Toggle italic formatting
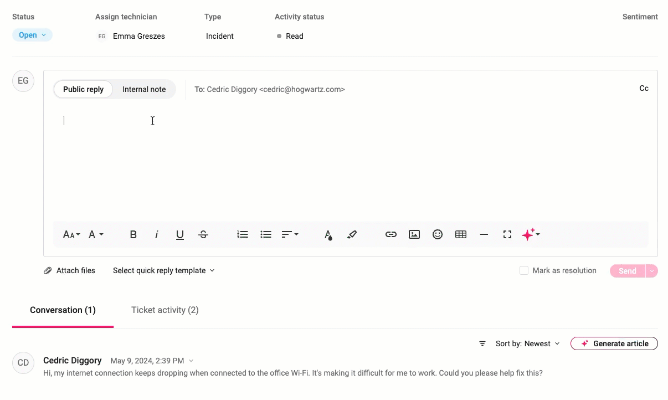The width and height of the screenshot is (668, 400). tap(157, 235)
